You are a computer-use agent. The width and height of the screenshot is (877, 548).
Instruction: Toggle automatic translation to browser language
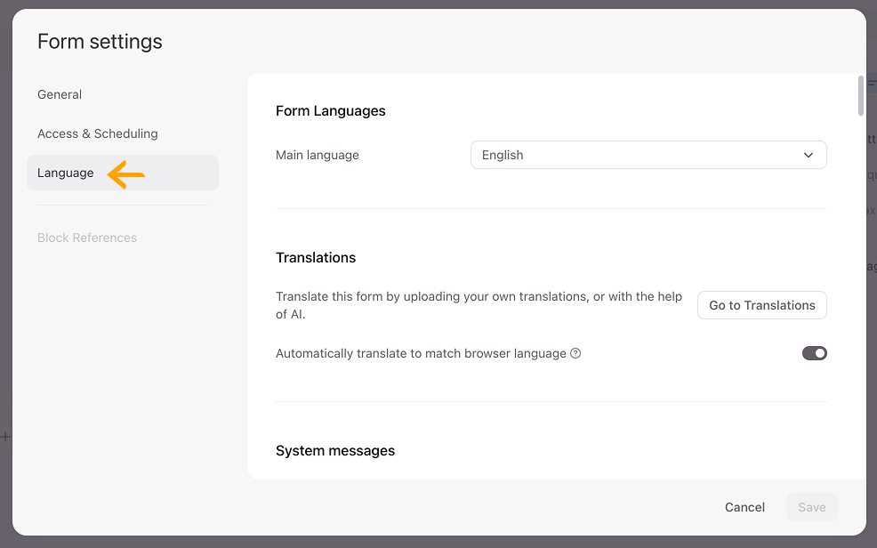814,353
